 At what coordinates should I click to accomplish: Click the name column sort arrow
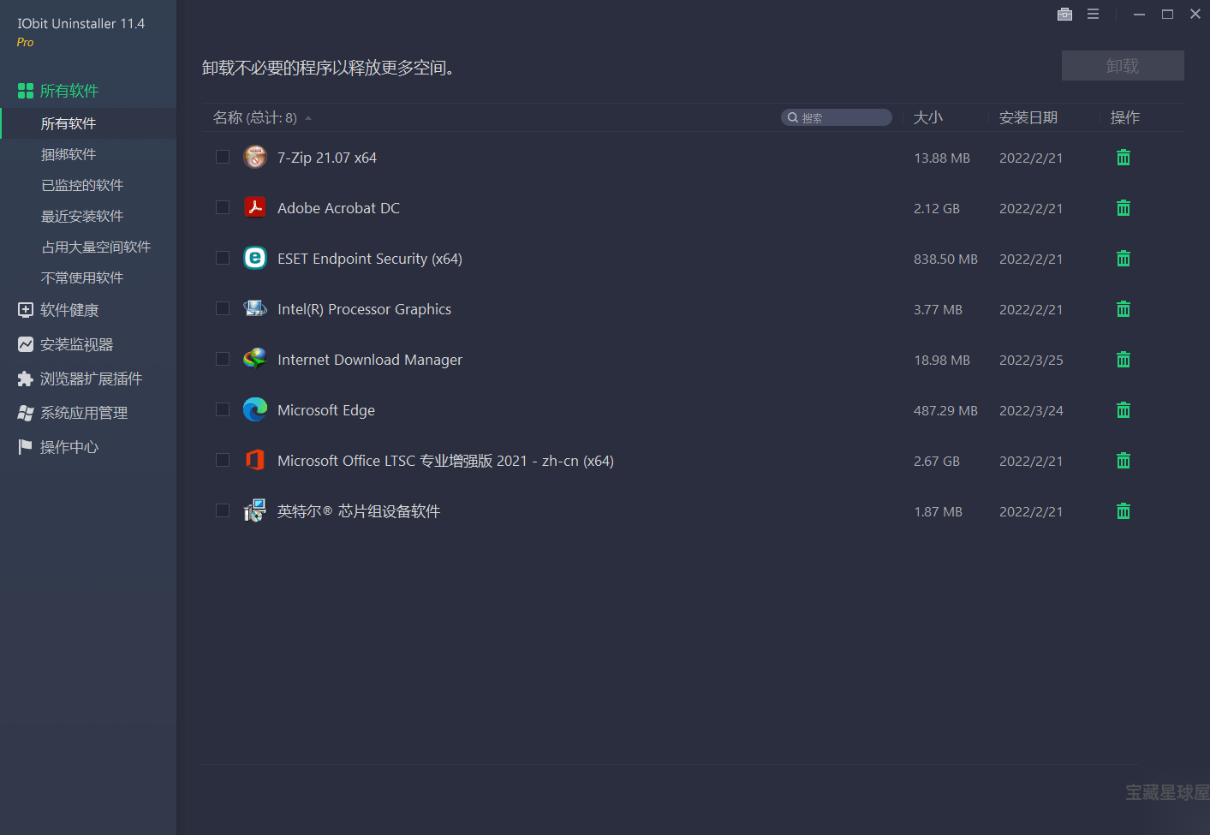[308, 118]
